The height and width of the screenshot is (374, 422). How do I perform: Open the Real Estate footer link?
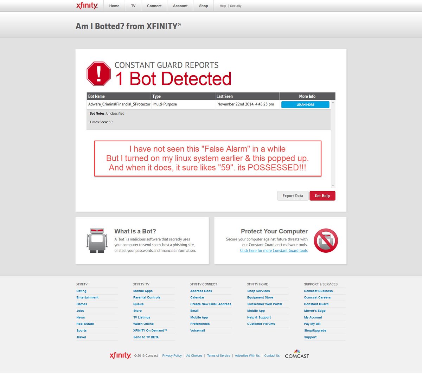(x=85, y=324)
